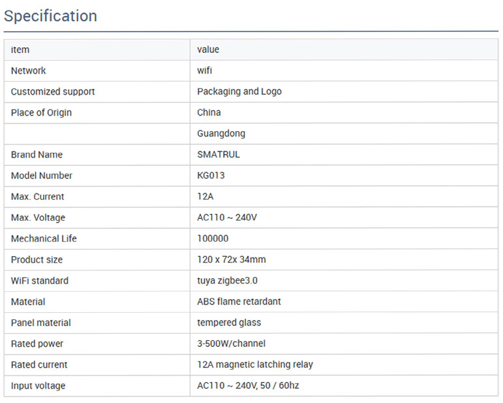Click the Max. Current label
Image resolution: width=503 pixels, height=403 pixels.
[37, 197]
